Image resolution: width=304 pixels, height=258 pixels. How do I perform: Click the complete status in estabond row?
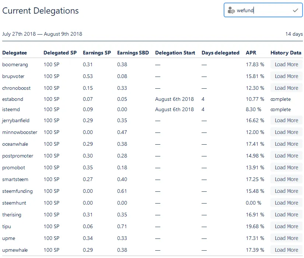coord(280,99)
